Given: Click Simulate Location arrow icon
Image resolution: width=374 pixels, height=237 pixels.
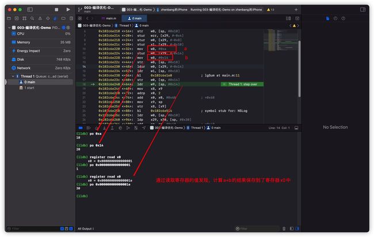Looking at the screenshot, I should [144, 128].
